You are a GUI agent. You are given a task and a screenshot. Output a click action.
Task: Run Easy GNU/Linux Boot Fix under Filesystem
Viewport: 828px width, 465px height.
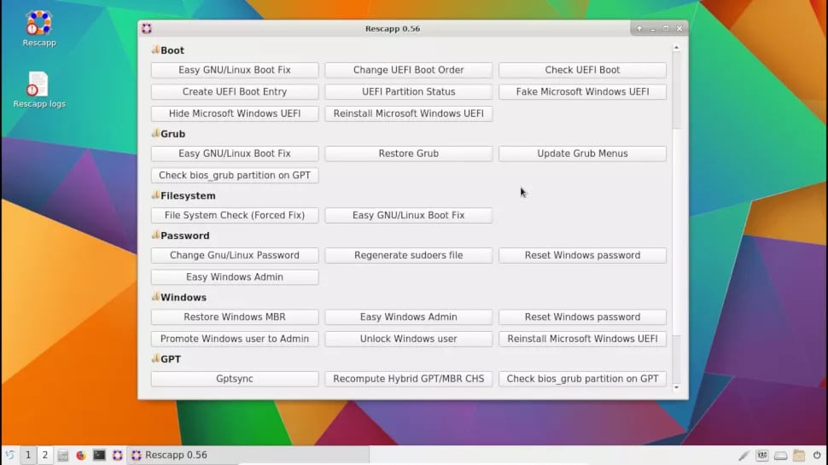pos(409,215)
